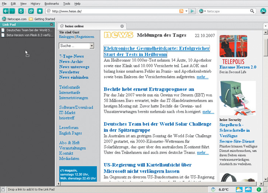Click the Einloggen link
Viewport: 268px width, 193px height.
pos(67,37)
